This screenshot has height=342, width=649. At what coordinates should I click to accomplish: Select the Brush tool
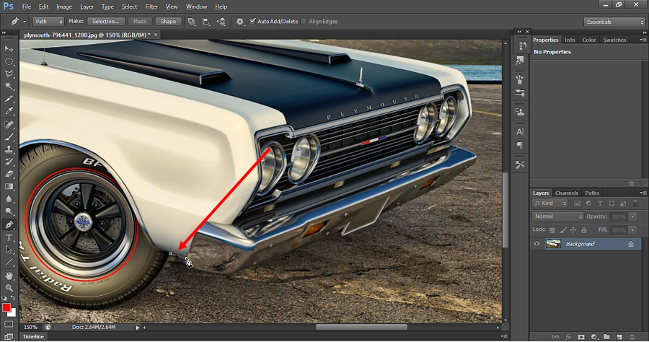9,136
